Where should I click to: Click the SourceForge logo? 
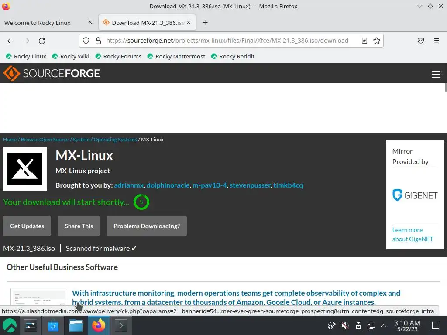click(x=52, y=73)
